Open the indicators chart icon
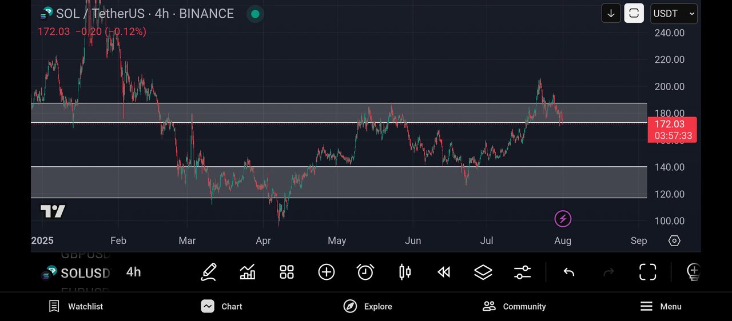Viewport: 732px width, 321px height. 248,272
